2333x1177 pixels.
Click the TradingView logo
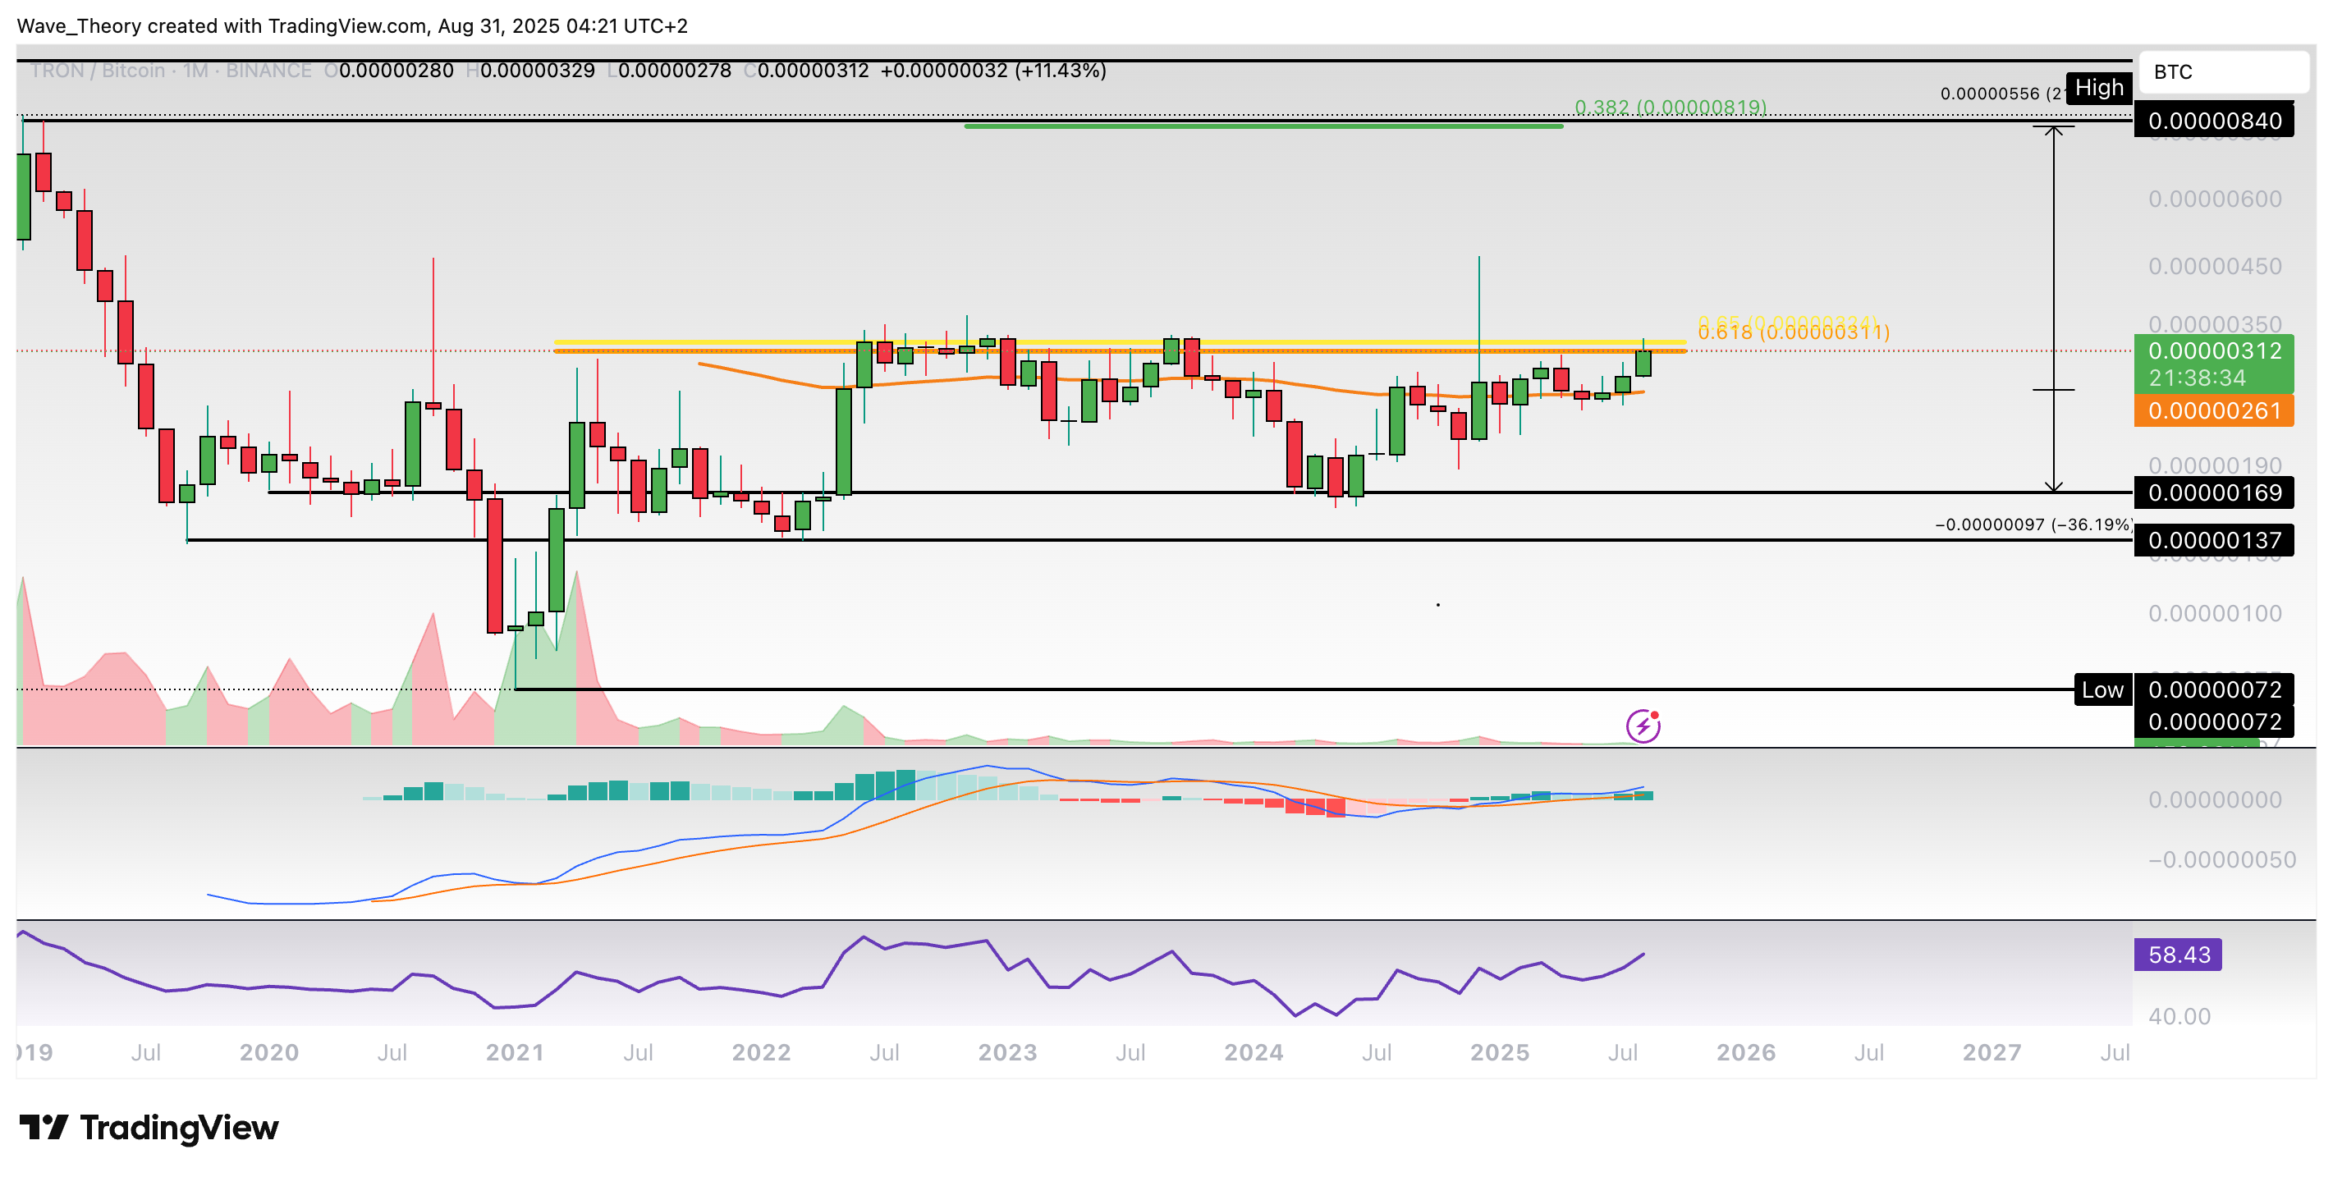pos(149,1127)
